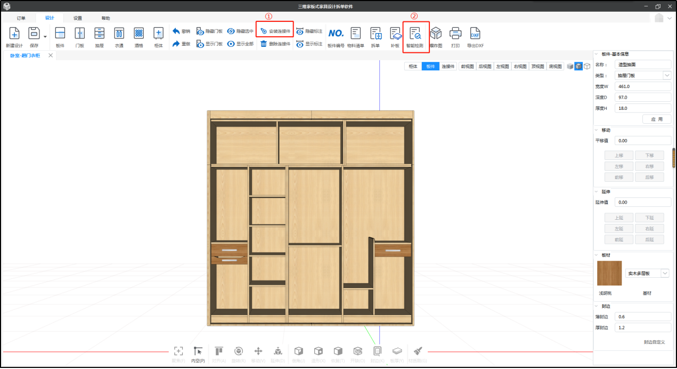The width and height of the screenshot is (677, 369).
Task: Switch to 底视图 bottom view
Action: point(555,66)
